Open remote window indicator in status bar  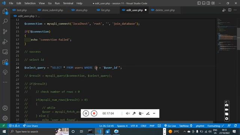tap(3, 126)
